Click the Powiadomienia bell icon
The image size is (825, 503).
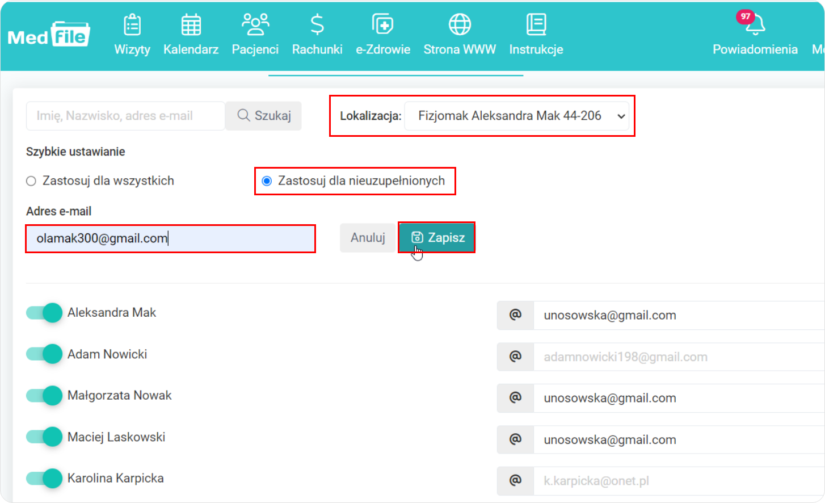(755, 25)
